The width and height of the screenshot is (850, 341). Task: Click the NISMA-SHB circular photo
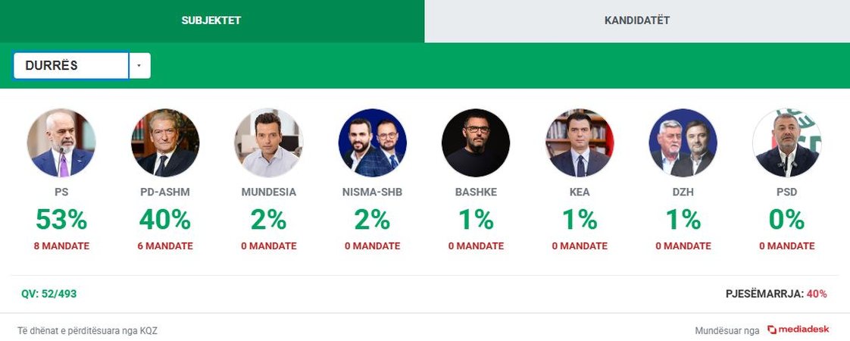373,142
